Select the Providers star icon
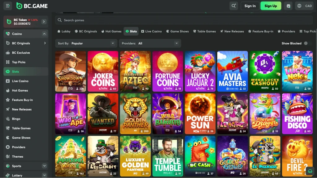 [x=8, y=147]
